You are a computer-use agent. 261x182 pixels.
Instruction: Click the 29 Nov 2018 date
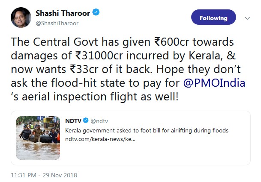point(60,175)
